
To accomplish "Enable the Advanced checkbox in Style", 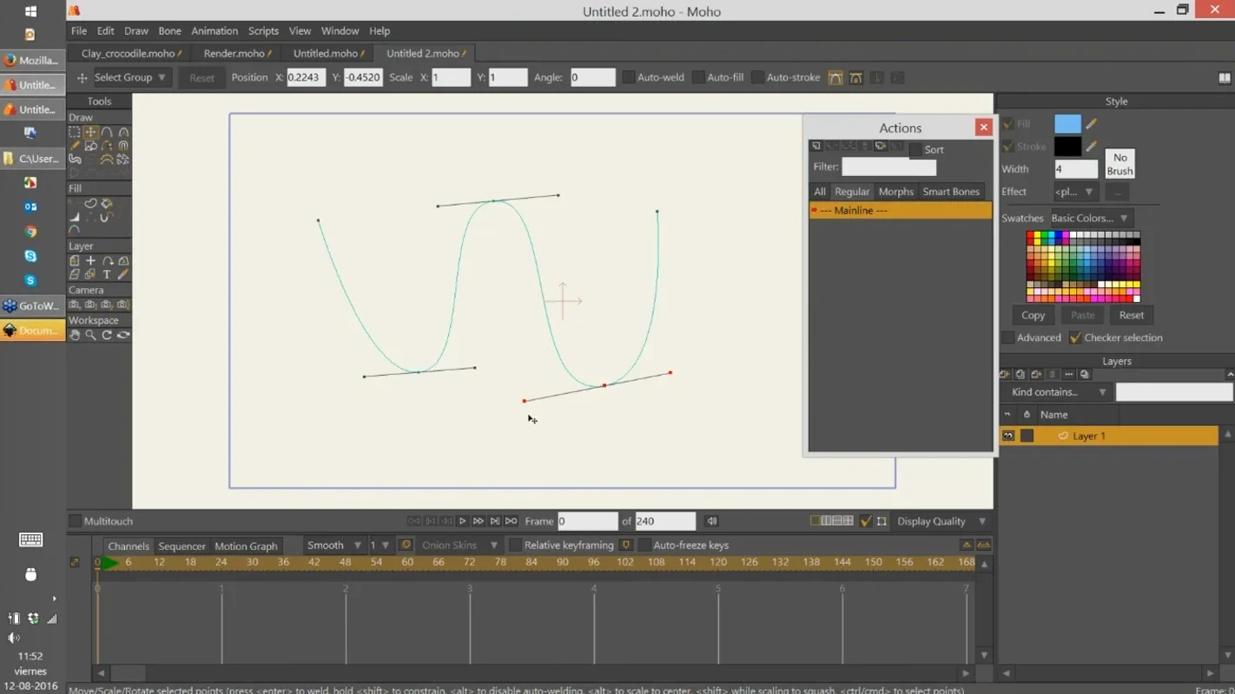I will click(x=1008, y=337).
